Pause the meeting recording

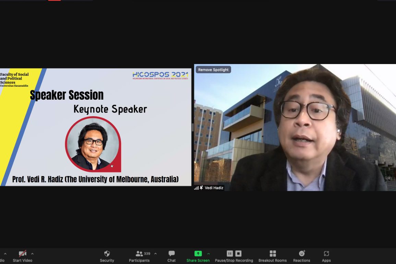[x=230, y=254]
